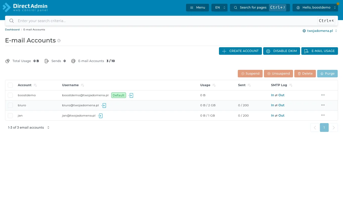Sort by Sent column icon
Image resolution: width=343 pixels, height=206 pixels.
pyautogui.click(x=249, y=85)
